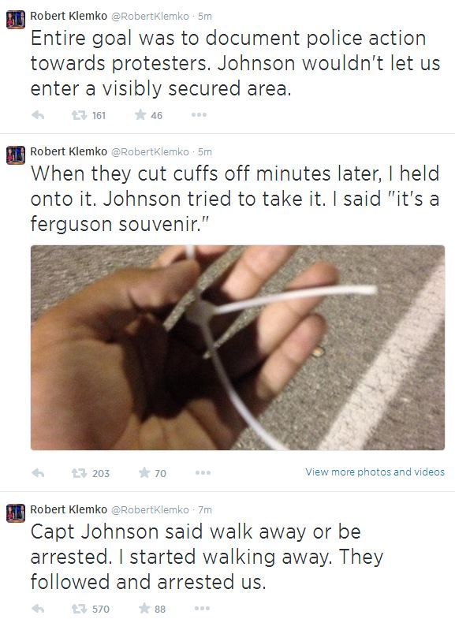Open the zip-tie cuffs photo
Image resolution: width=455 pixels, height=619 pixels.
point(237,348)
